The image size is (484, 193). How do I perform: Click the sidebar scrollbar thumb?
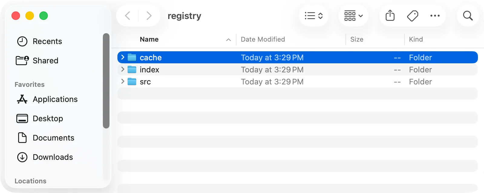pos(106,81)
